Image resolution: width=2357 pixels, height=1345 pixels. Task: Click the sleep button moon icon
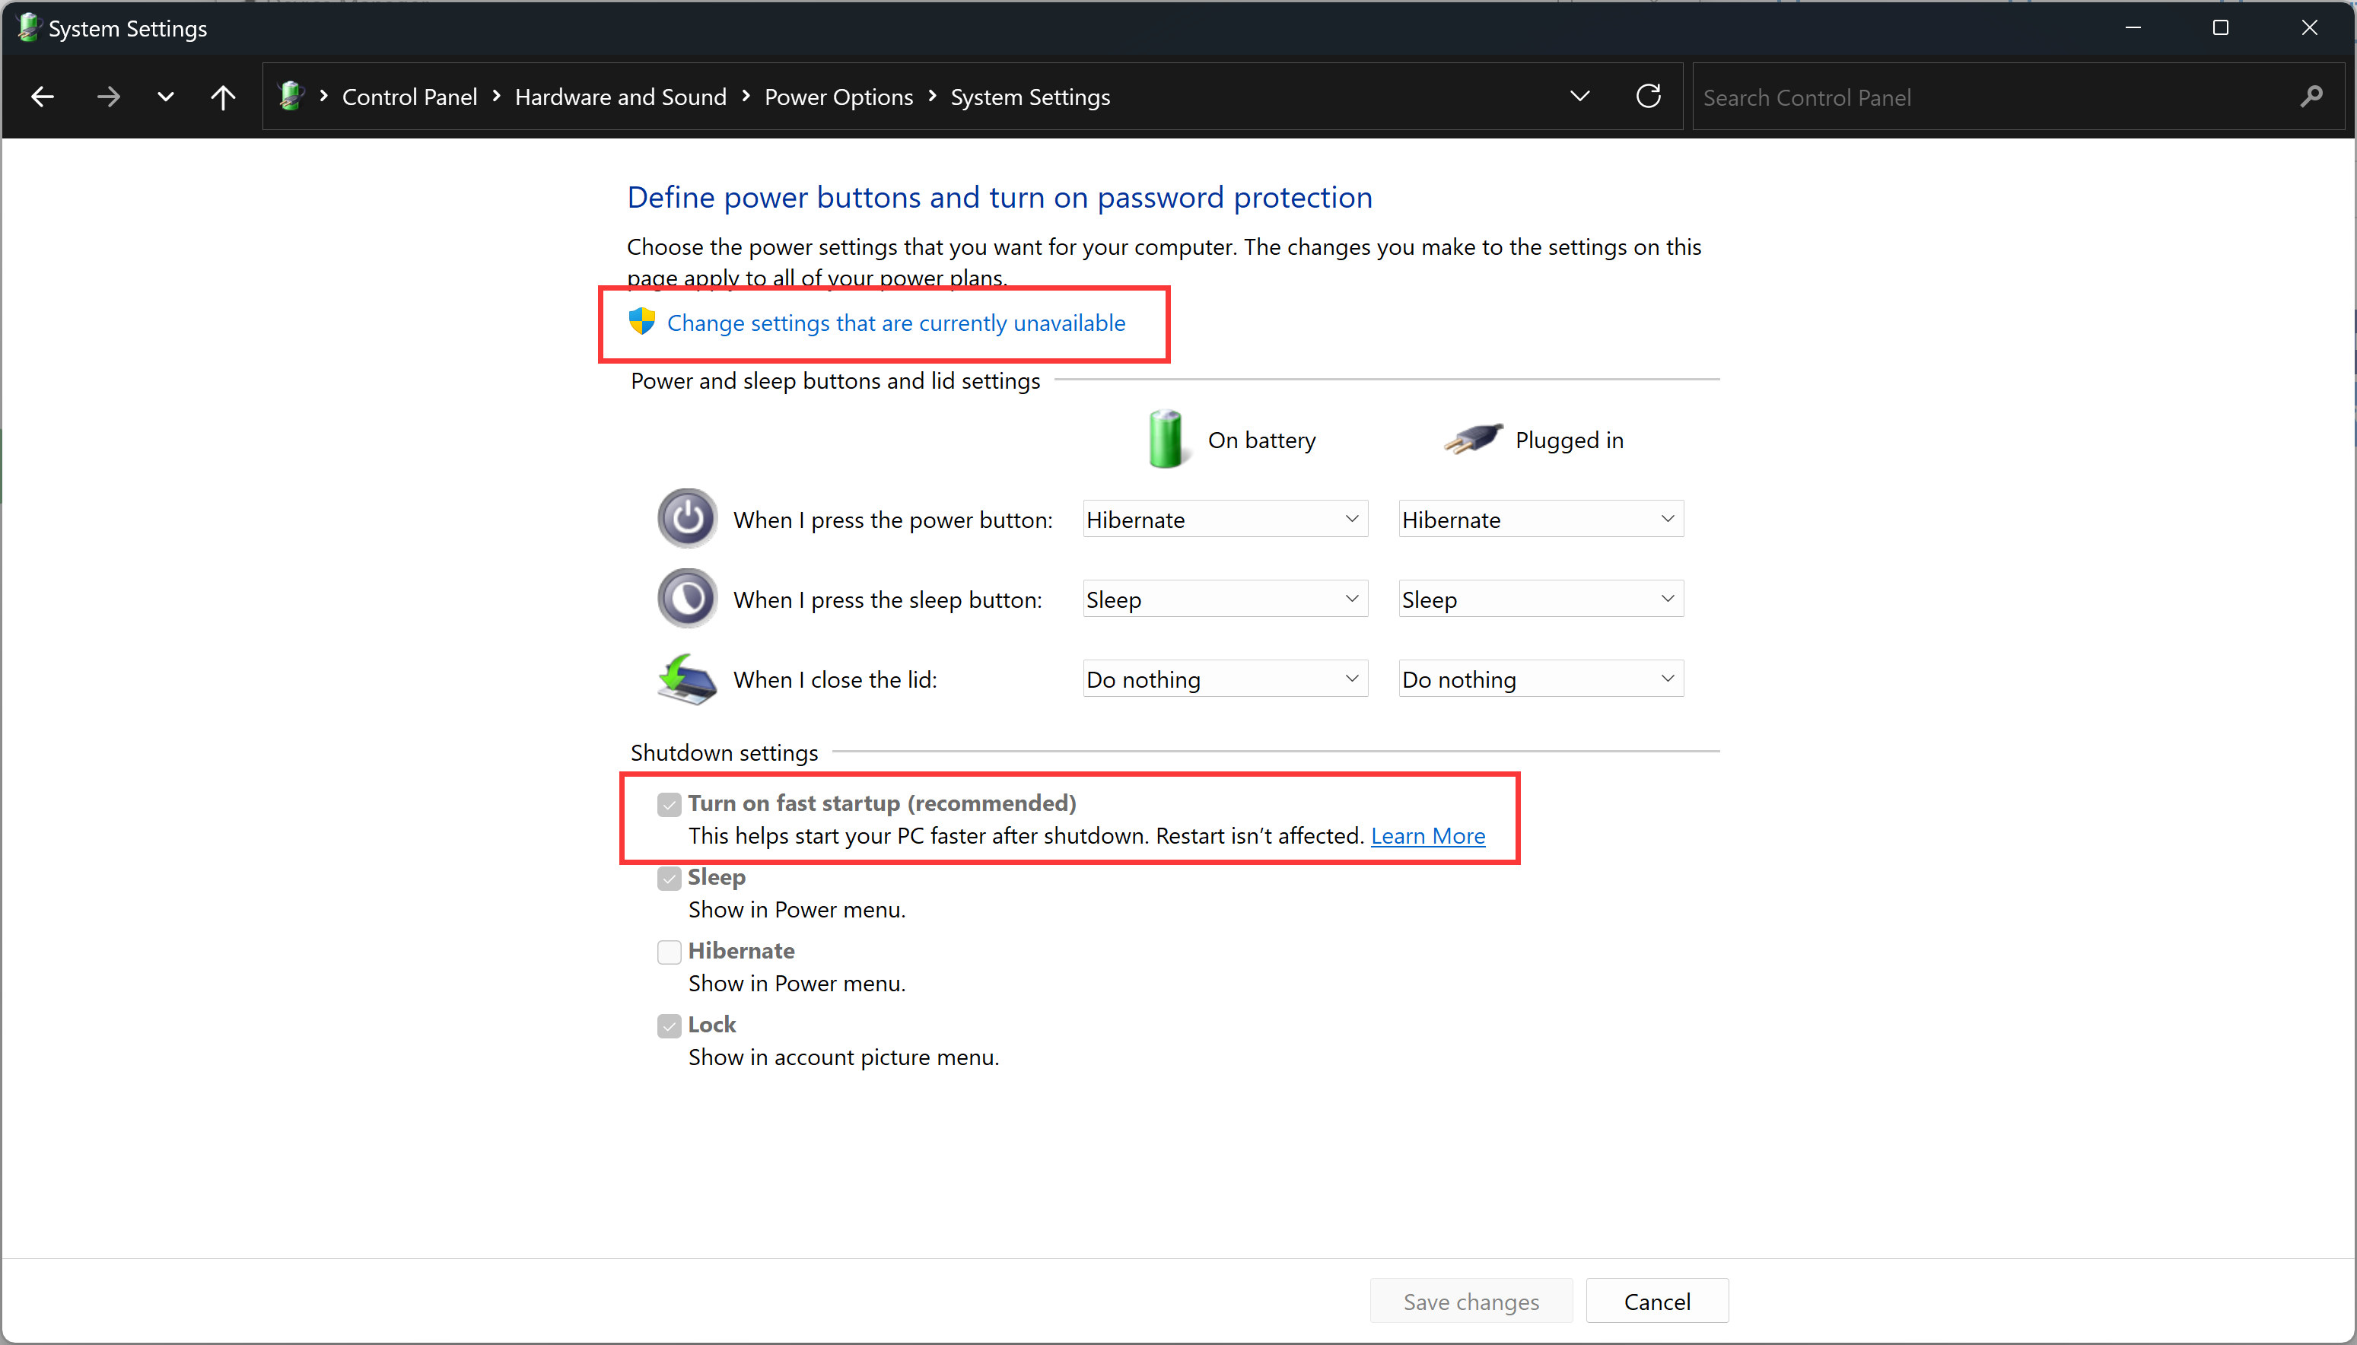(x=687, y=599)
